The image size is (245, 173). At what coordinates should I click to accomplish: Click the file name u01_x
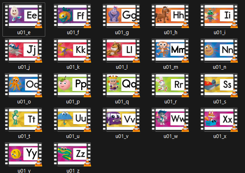point(220,136)
